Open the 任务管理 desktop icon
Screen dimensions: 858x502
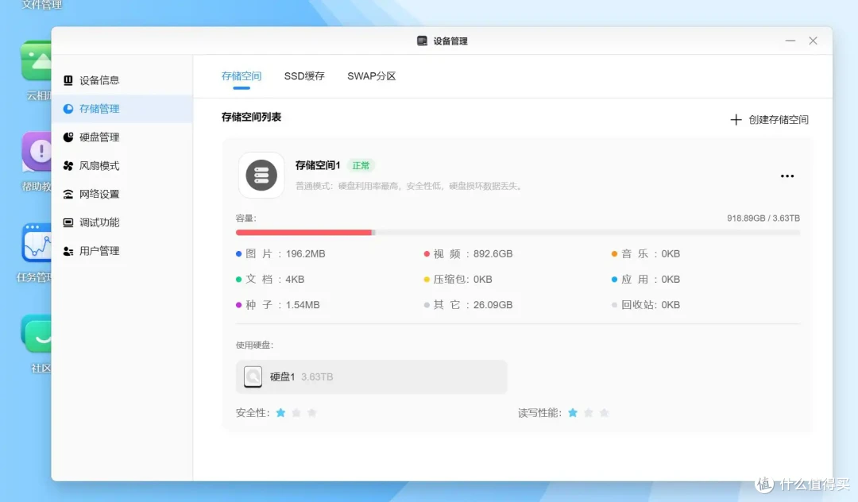click(x=37, y=243)
